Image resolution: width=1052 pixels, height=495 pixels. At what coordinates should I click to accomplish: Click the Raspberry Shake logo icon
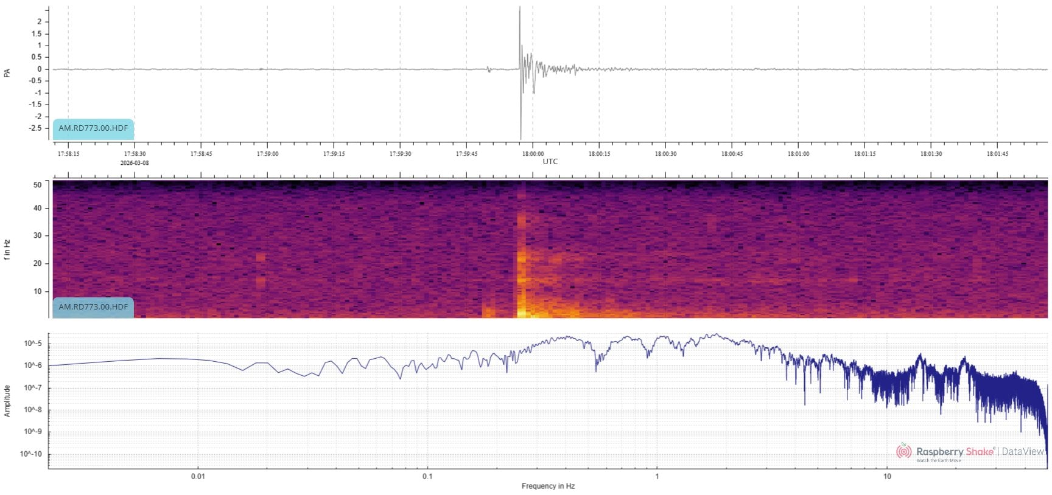click(x=903, y=451)
